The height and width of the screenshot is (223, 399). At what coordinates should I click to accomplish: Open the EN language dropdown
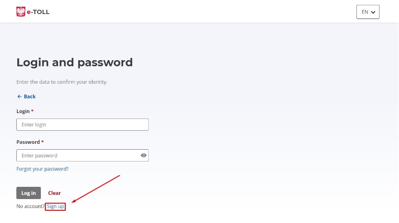[x=368, y=12]
